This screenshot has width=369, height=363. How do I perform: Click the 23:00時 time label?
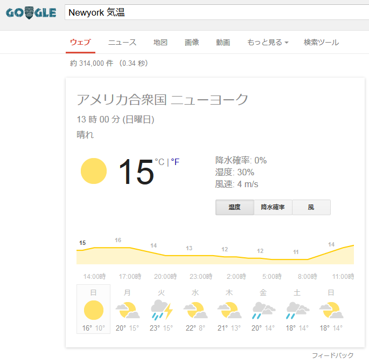(201, 276)
